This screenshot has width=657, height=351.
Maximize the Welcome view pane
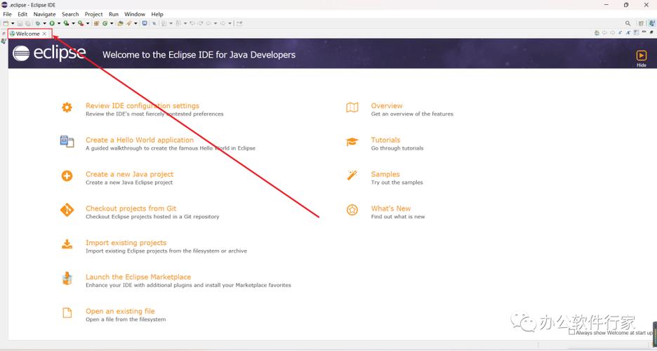tap(651, 33)
